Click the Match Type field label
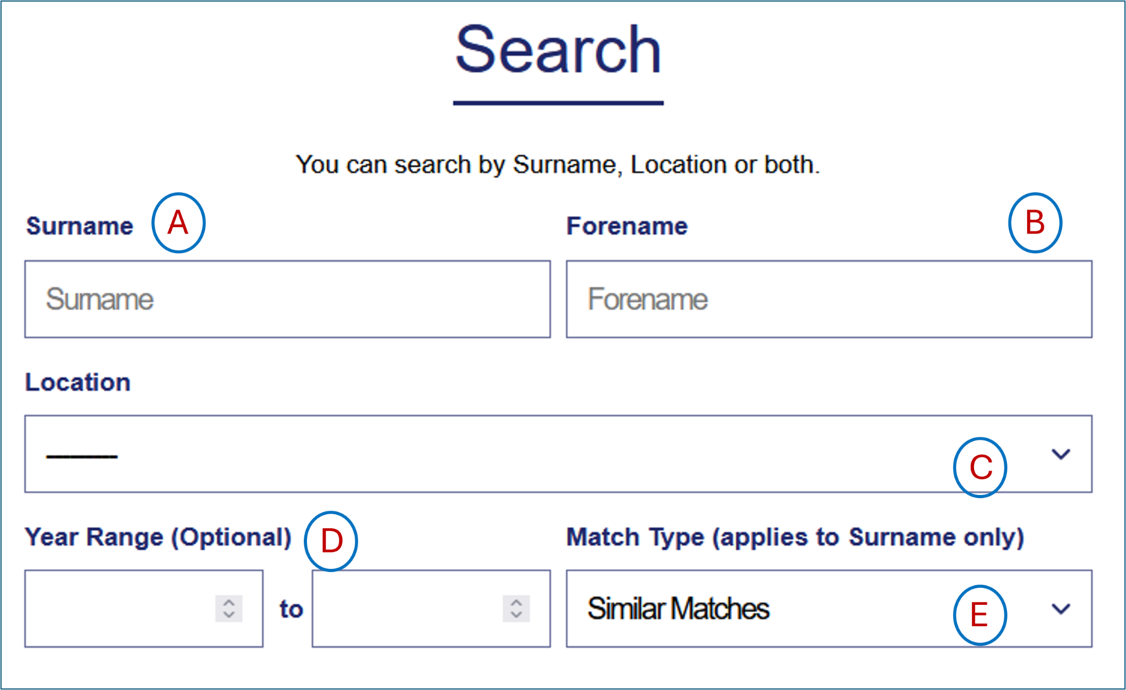 pos(795,537)
